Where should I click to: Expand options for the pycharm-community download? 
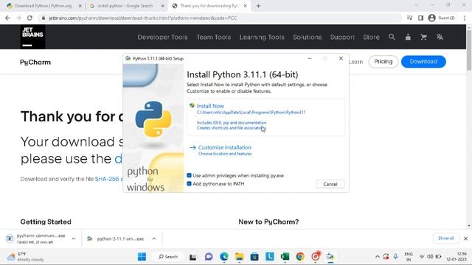pos(74,239)
